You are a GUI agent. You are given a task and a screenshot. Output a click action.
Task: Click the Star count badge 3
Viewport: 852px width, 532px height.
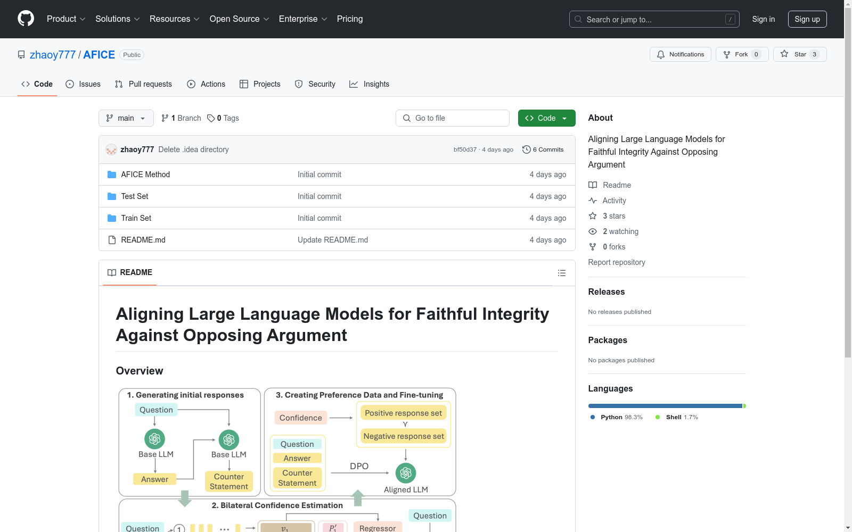[x=814, y=54]
